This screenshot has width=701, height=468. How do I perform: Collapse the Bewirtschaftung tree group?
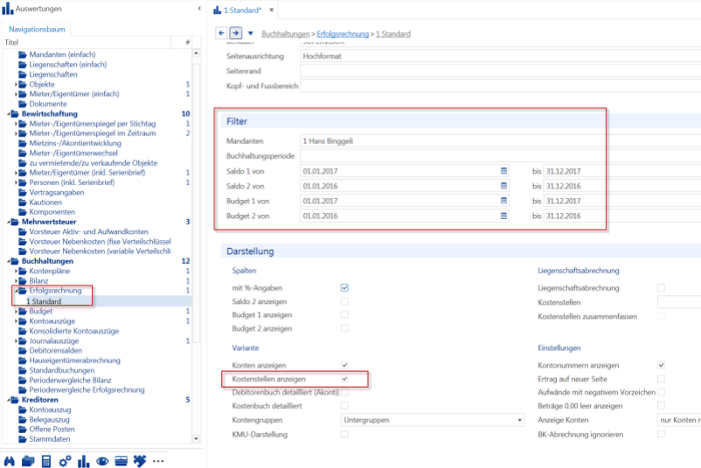click(x=9, y=114)
